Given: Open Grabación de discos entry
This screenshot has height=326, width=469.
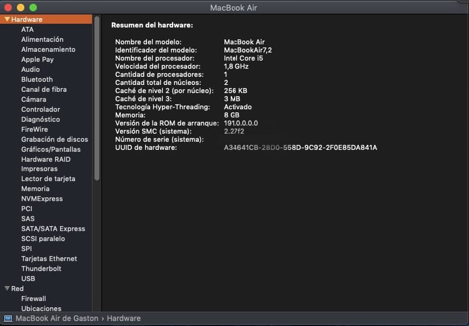Looking at the screenshot, I should click(x=54, y=139).
